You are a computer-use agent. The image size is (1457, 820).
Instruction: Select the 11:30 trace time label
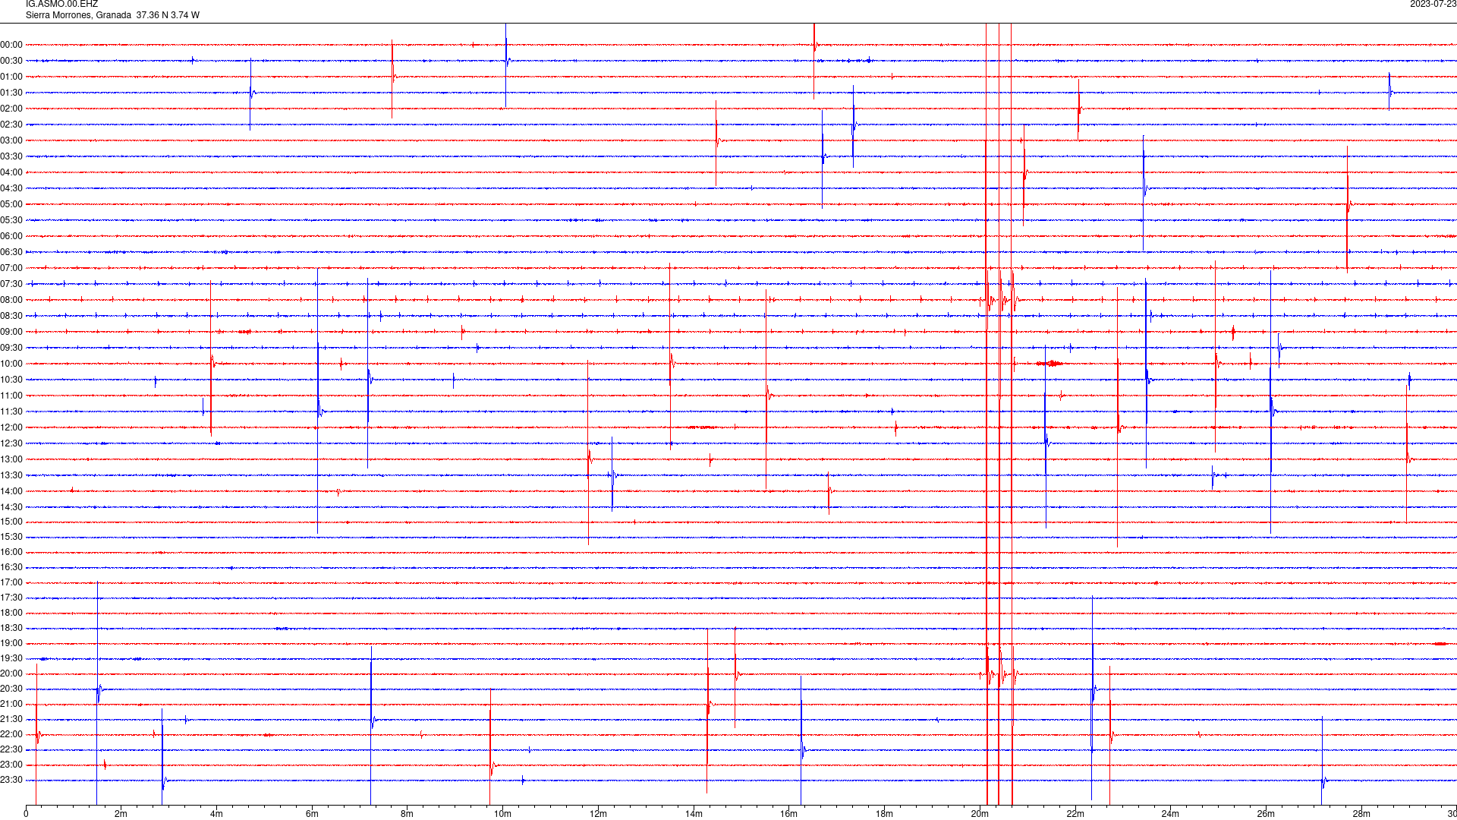point(11,412)
